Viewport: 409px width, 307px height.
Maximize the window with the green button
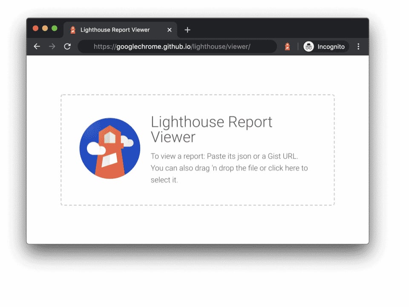(55, 28)
